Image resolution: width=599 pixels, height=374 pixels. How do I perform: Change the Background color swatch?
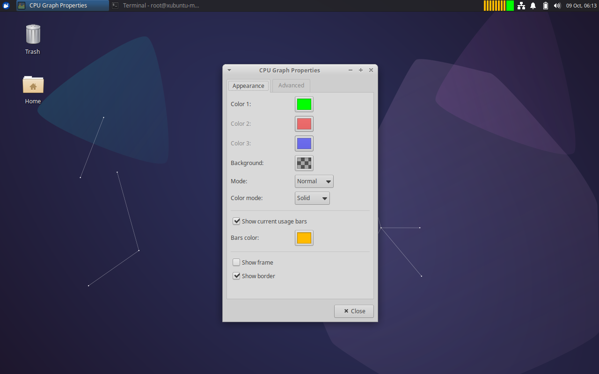(x=304, y=163)
